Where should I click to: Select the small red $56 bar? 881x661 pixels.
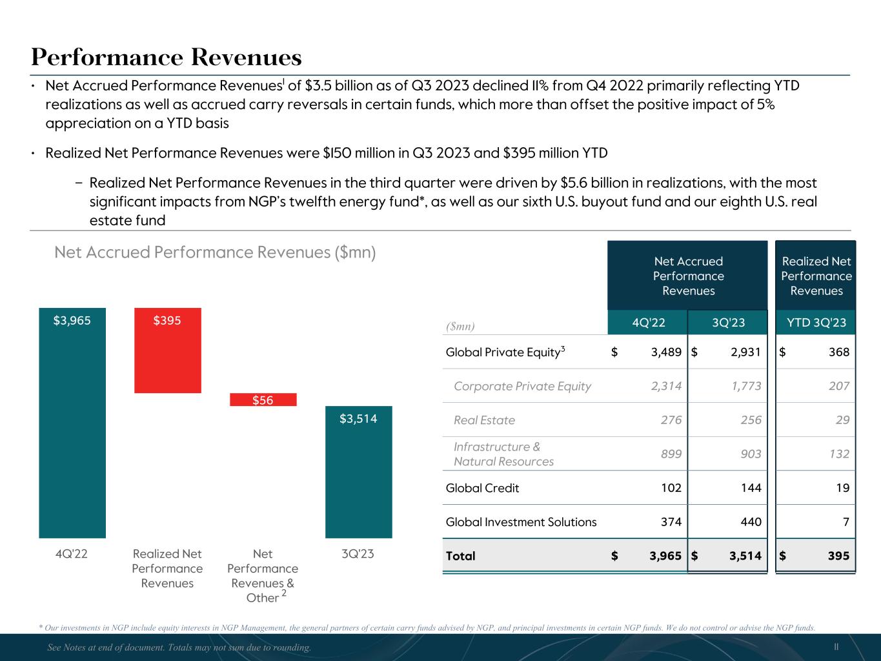click(x=263, y=400)
